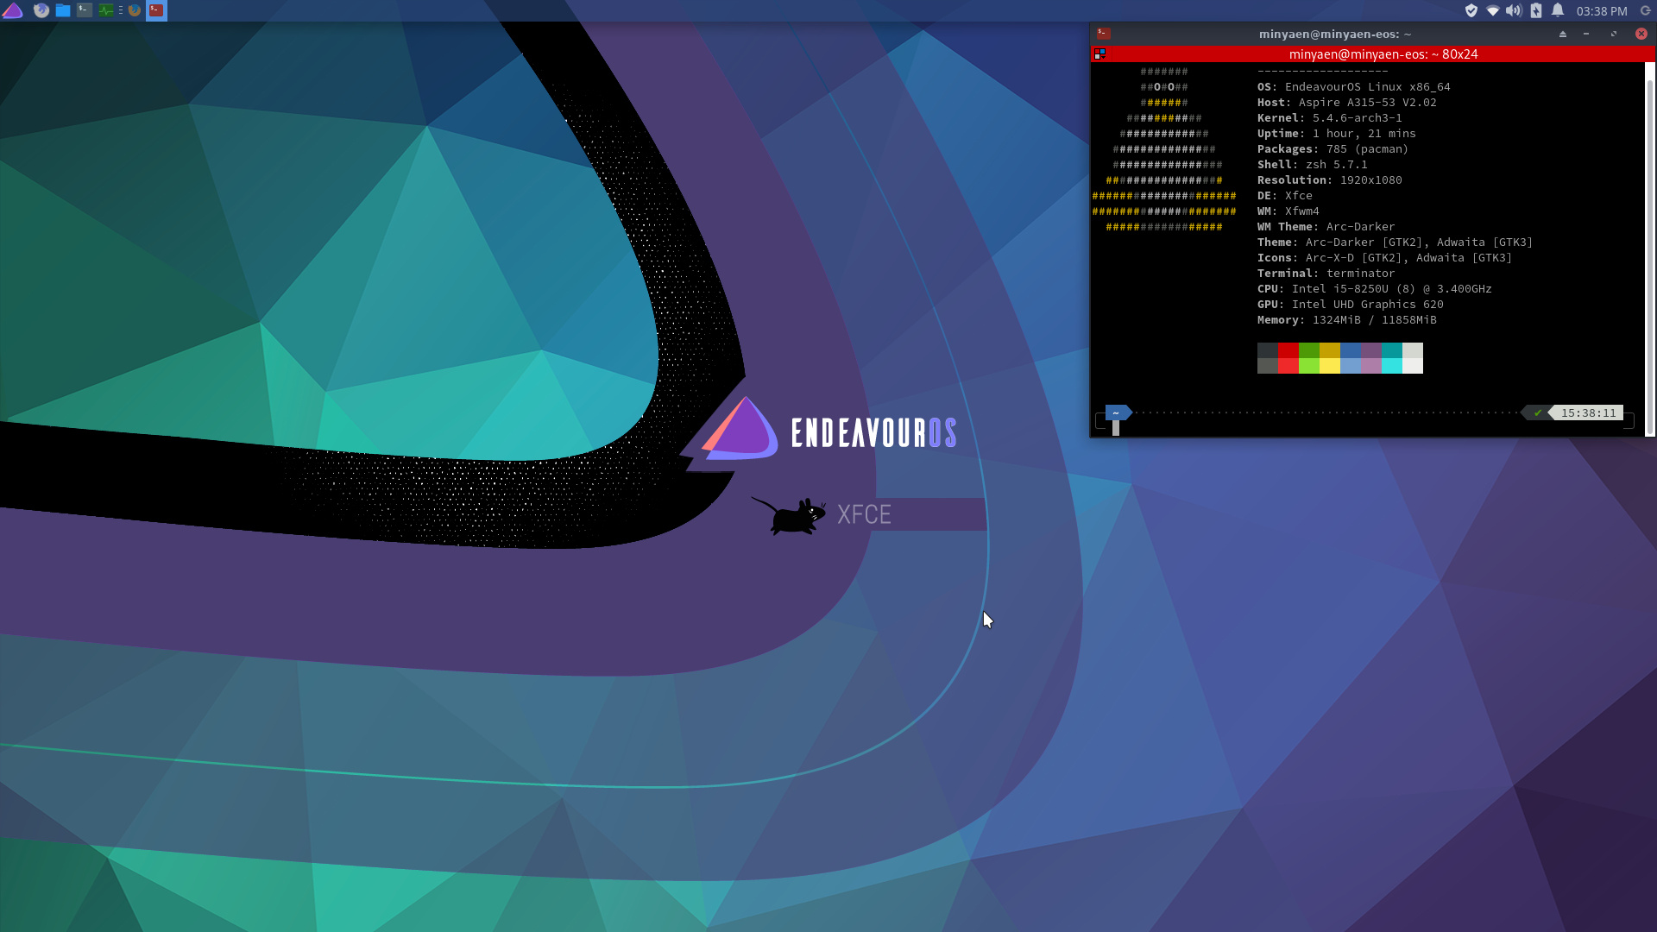Open the blue file manager folder launcher
Screen dimensions: 1657x932
click(63, 10)
